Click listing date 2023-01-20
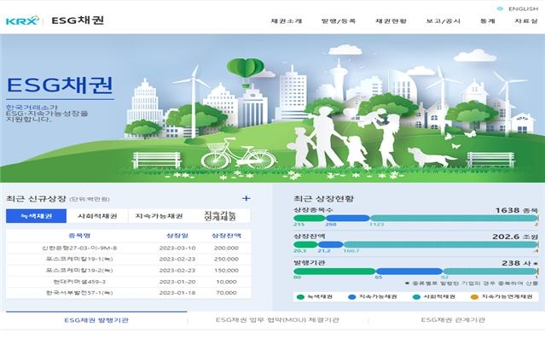 177,282
